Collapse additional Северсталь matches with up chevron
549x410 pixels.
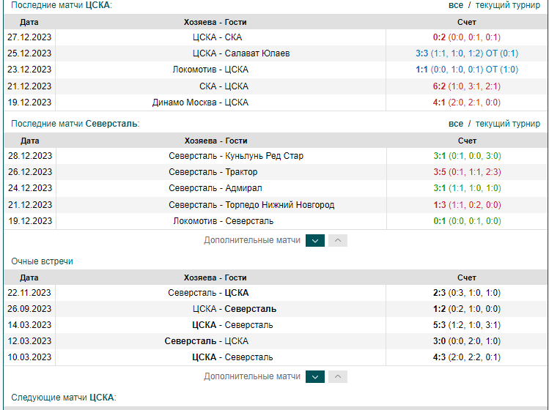click(338, 241)
